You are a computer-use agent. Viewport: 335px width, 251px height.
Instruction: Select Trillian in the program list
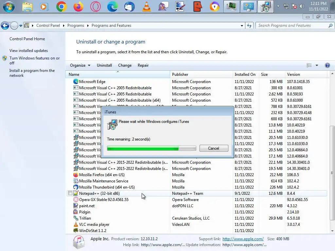[196, 218]
